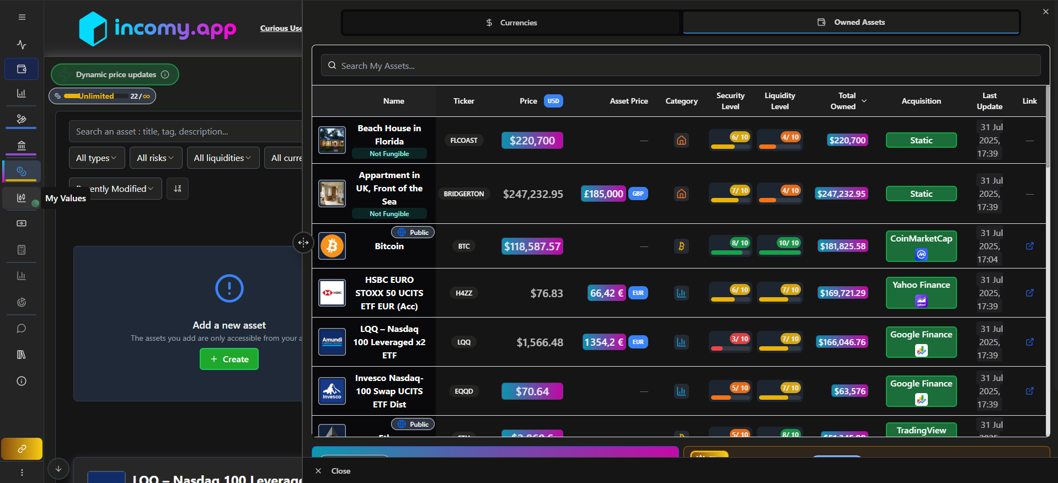Click the Yahoo Finance acquisition button
The width and height of the screenshot is (1058, 483).
[x=921, y=293]
